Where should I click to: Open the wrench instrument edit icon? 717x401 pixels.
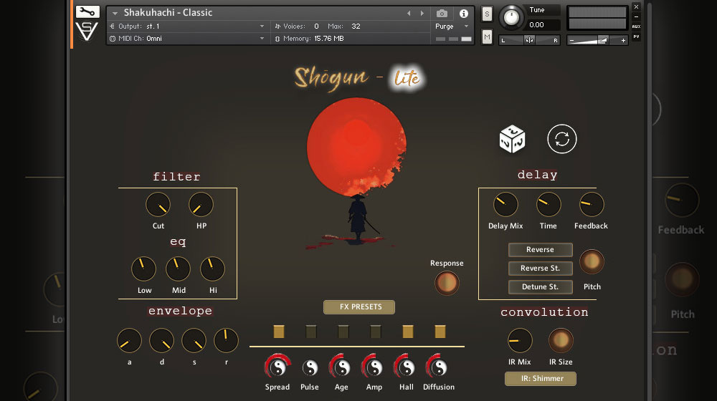point(87,12)
